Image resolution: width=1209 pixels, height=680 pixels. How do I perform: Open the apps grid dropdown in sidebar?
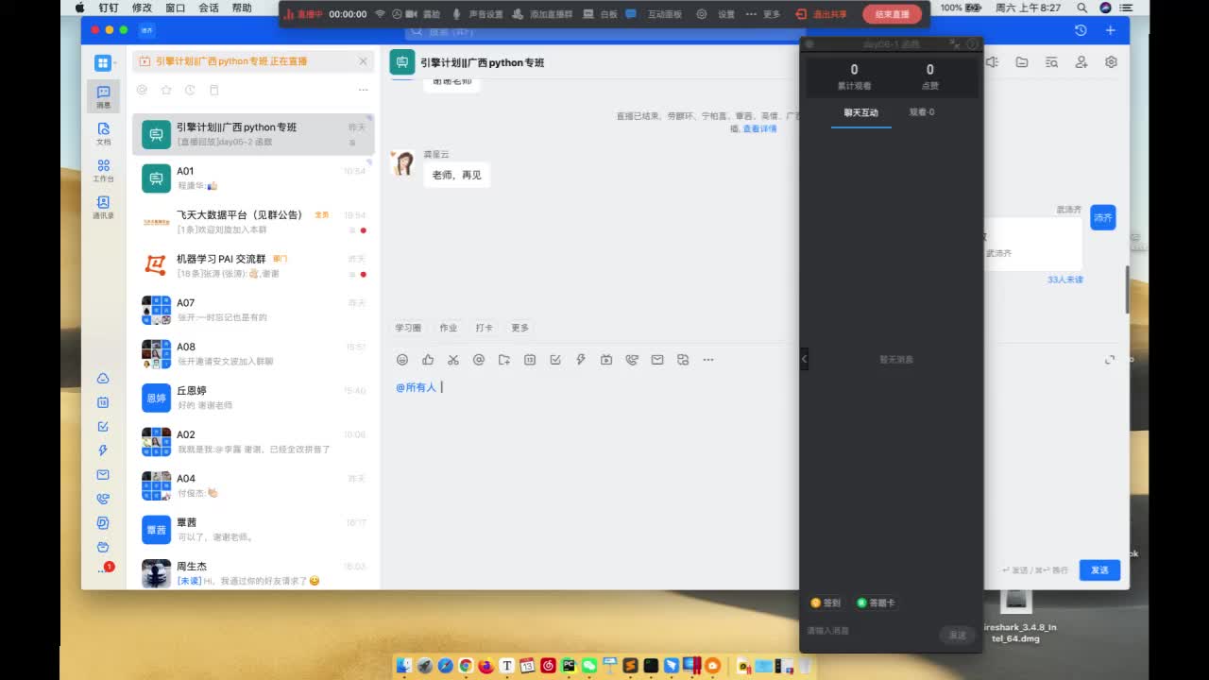pyautogui.click(x=104, y=63)
